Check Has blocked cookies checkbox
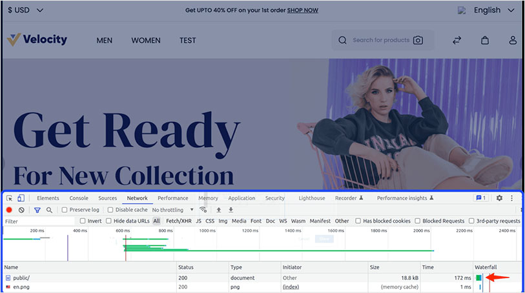The image size is (525, 293). pyautogui.click(x=358, y=221)
